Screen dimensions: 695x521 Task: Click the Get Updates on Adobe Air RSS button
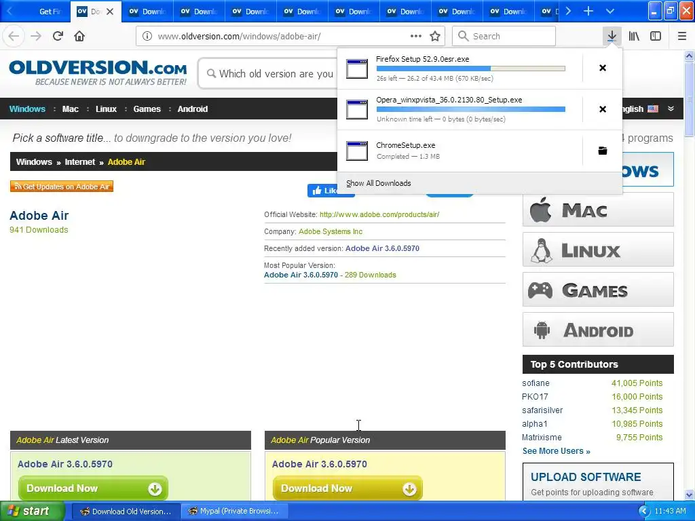(62, 187)
